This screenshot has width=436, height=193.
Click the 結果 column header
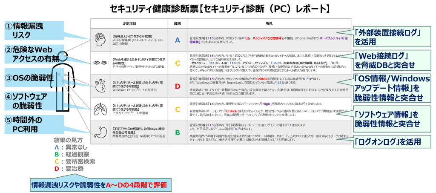178,23
